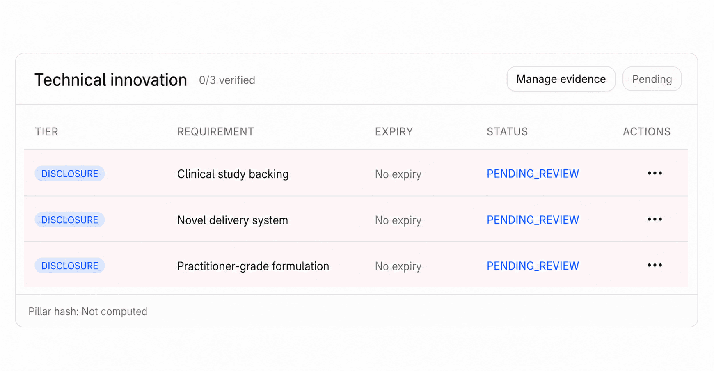Viewport: 714px width, 371px height.
Task: Click the REQUIREMENT column header
Action: [215, 132]
